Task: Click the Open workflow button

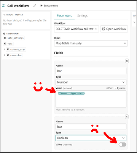Action: point(114,29)
